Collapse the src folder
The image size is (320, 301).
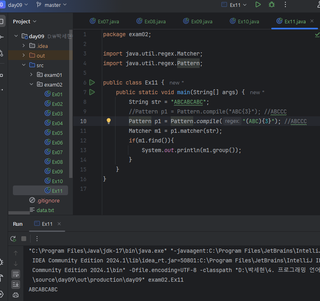(24, 65)
